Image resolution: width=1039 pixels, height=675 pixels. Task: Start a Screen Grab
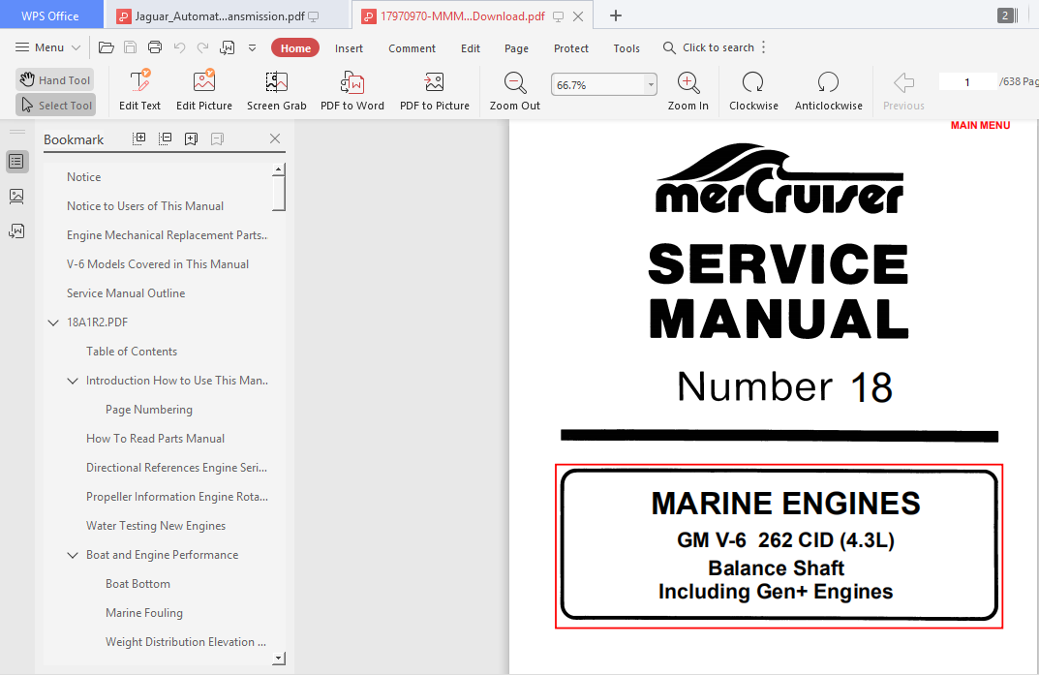276,90
